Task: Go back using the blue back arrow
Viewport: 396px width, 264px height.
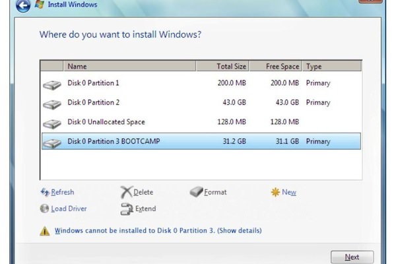Action: [23, 5]
